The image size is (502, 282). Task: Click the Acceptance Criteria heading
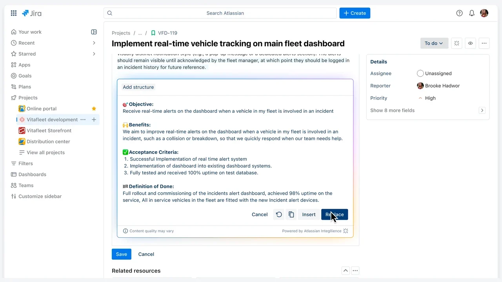[154, 152]
